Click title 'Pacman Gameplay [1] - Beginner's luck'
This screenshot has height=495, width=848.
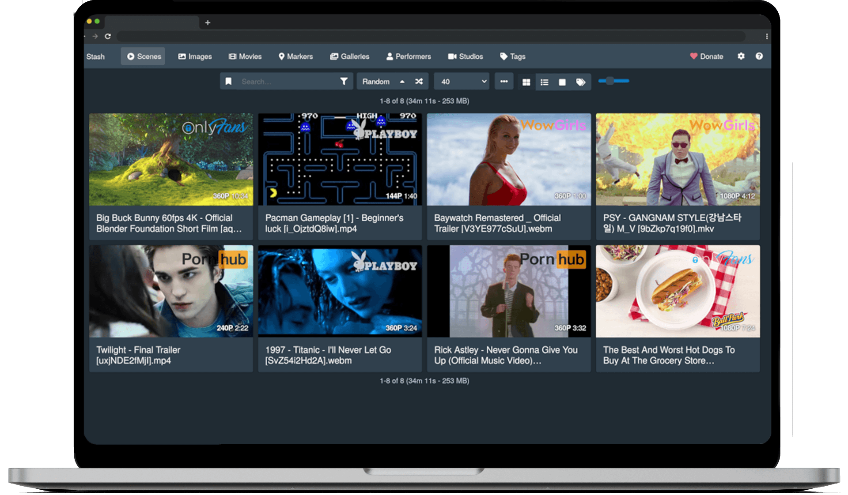[334, 223]
